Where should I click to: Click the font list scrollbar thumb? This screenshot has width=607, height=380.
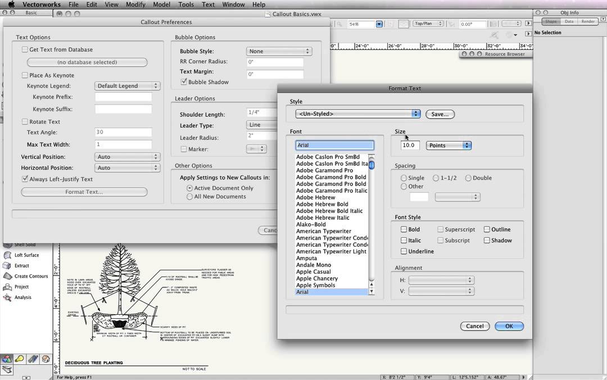pyautogui.click(x=372, y=165)
